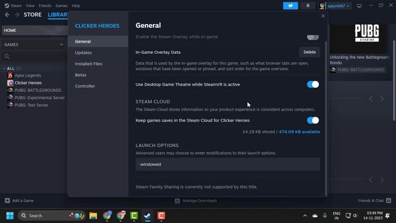396x223 pixels.
Task: Toggle Steam Cloud saves for Clicker Heroes
Action: [x=313, y=120]
